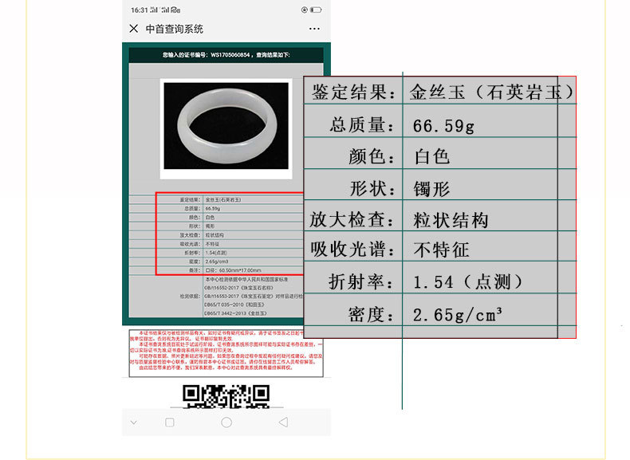Click the enlarged 金丝玉（石英岩玉）value
This screenshot has width=630, height=460.
(492, 92)
